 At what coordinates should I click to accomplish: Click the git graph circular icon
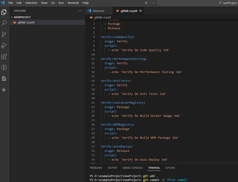click(x=4, y=67)
